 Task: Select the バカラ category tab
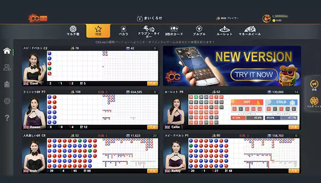click(x=123, y=31)
